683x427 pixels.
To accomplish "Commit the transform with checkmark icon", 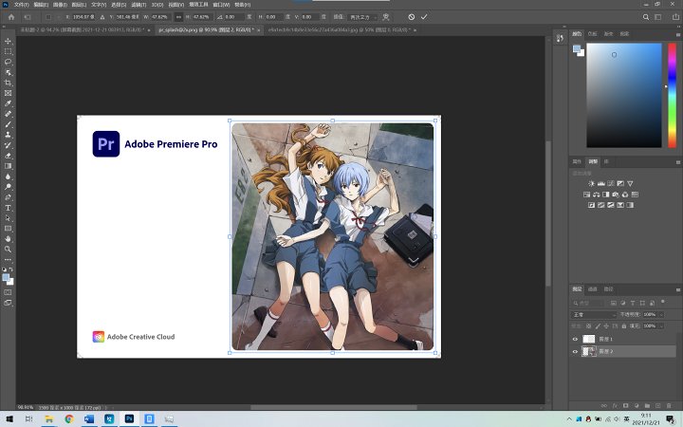I will pos(424,17).
